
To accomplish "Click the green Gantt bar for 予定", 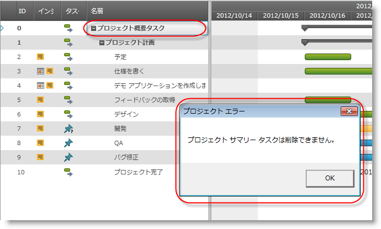I will [x=328, y=57].
